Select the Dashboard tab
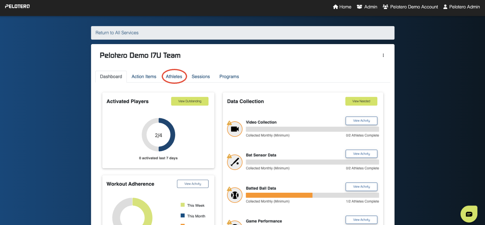 (111, 76)
